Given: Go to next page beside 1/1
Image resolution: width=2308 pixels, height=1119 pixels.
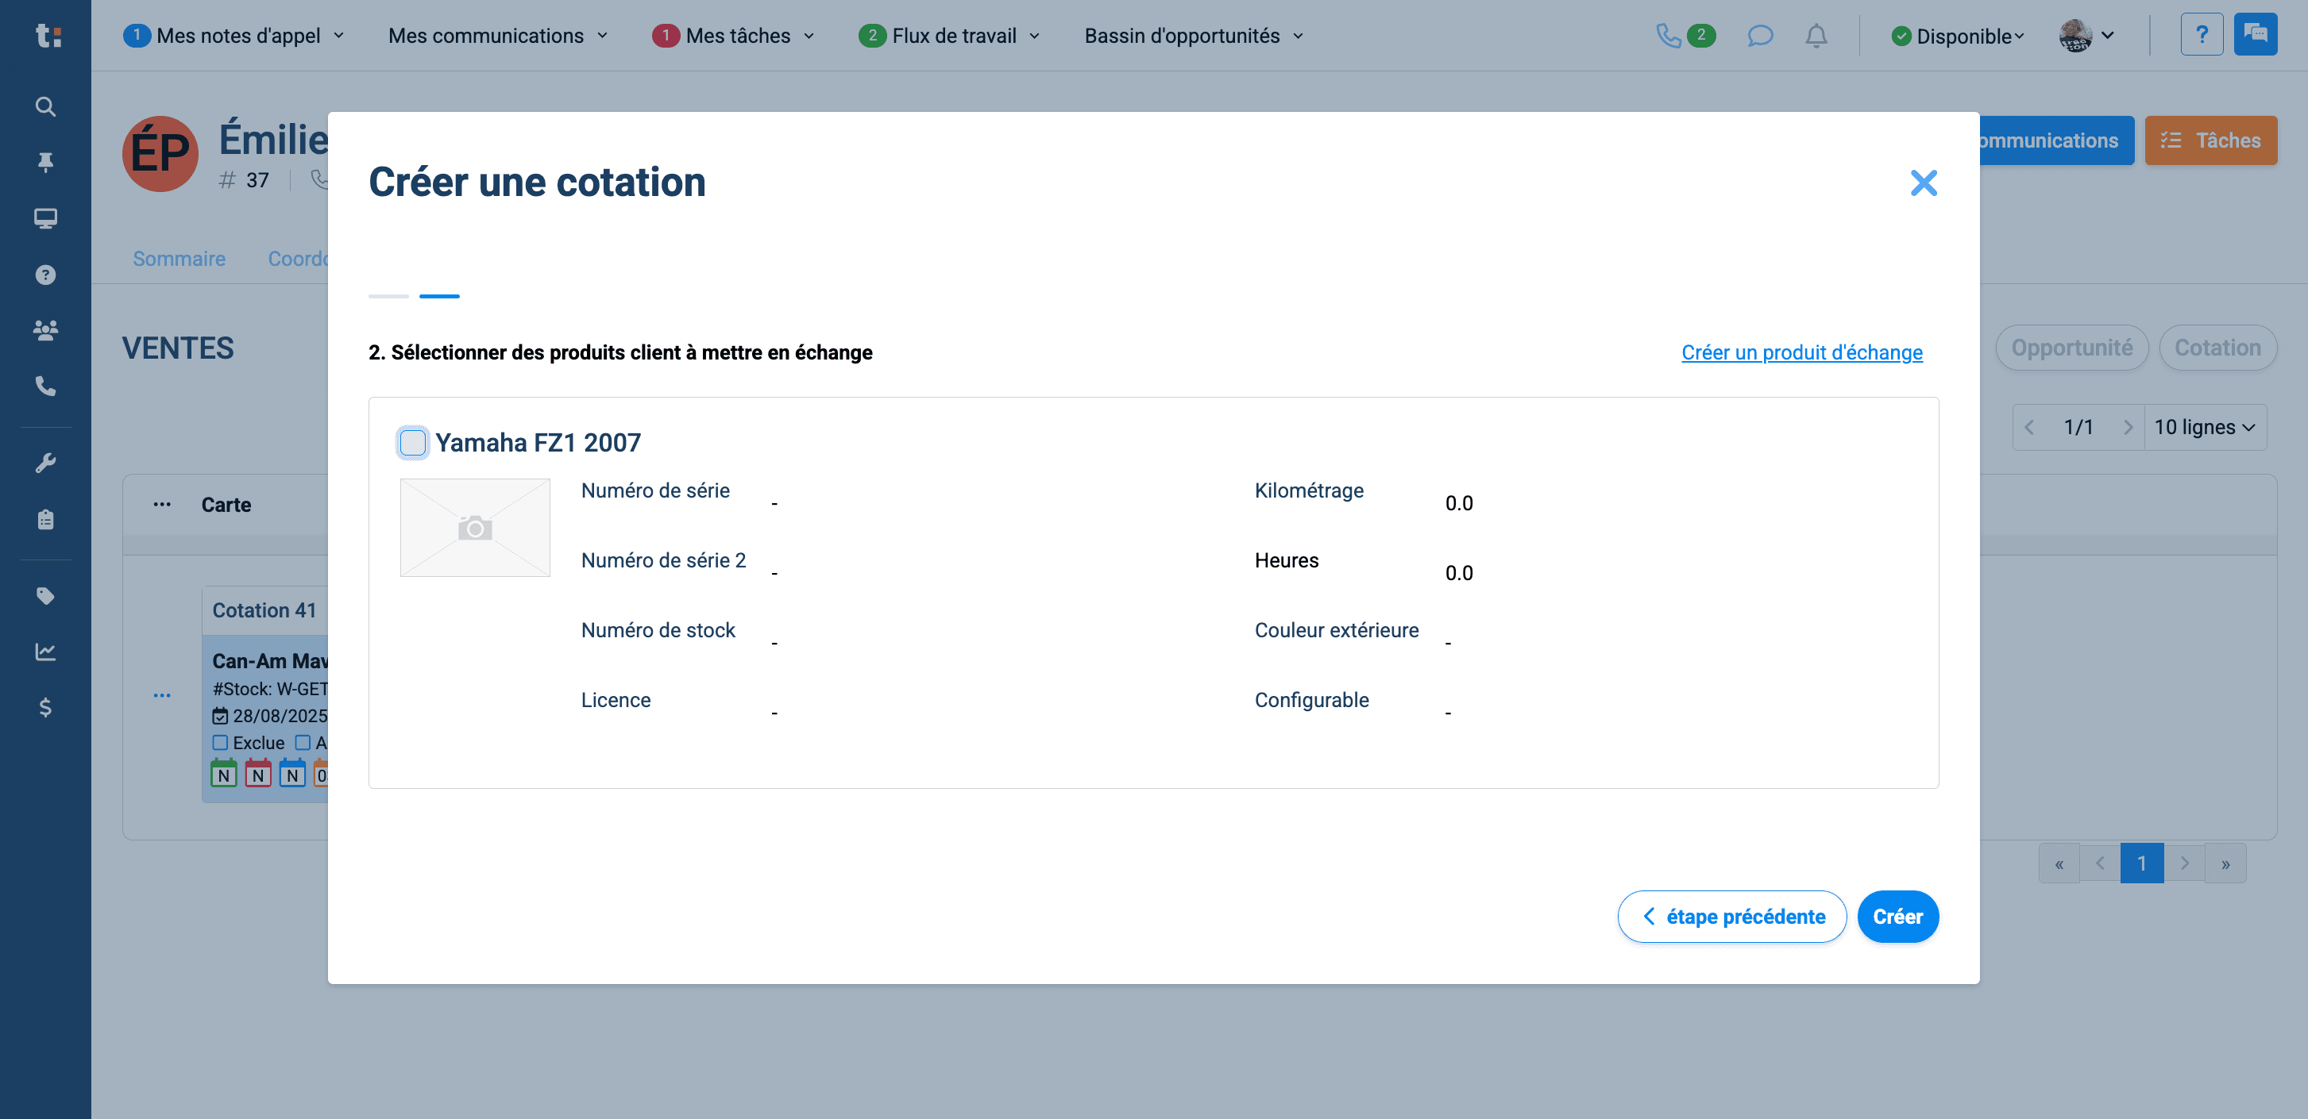Looking at the screenshot, I should coord(2127,427).
